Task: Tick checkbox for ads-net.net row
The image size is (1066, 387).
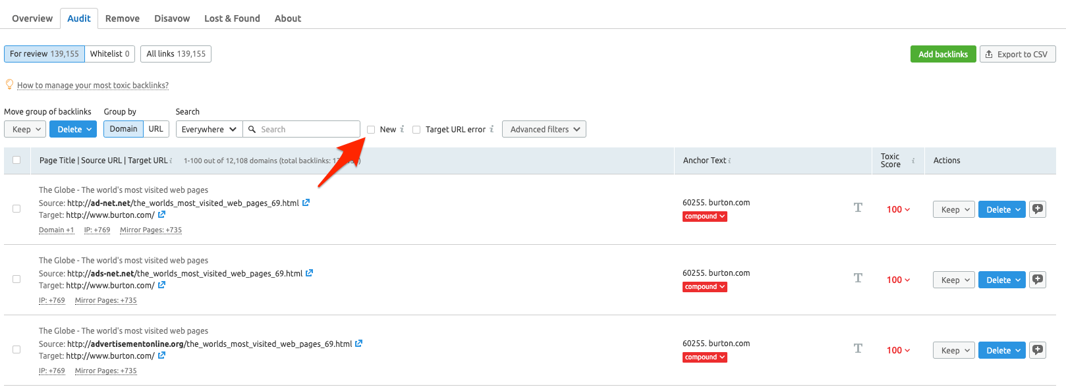Action: click(16, 279)
